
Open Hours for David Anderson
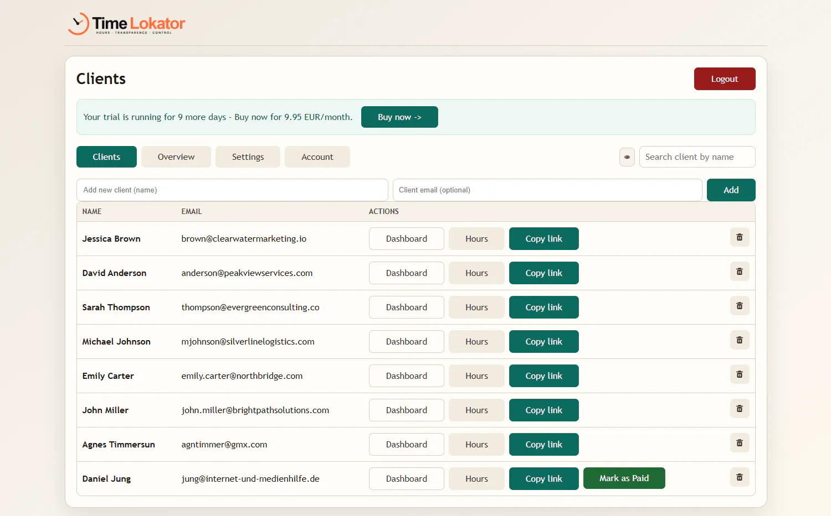(476, 273)
